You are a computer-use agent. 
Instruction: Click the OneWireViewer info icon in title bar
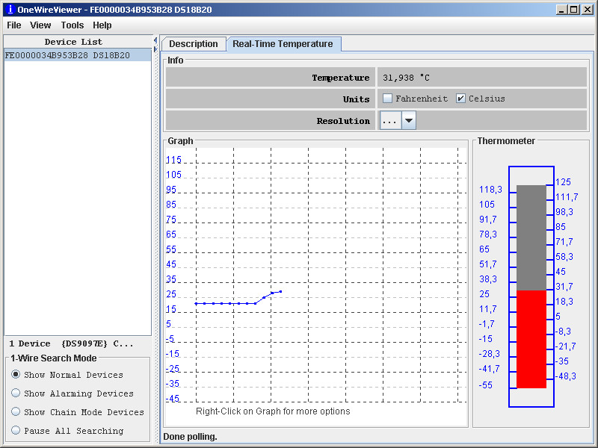9,9
